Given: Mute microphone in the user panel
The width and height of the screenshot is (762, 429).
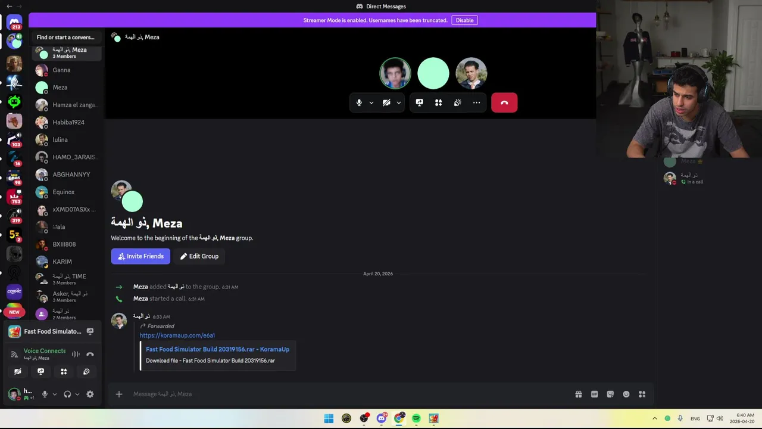Looking at the screenshot, I should click(x=44, y=394).
